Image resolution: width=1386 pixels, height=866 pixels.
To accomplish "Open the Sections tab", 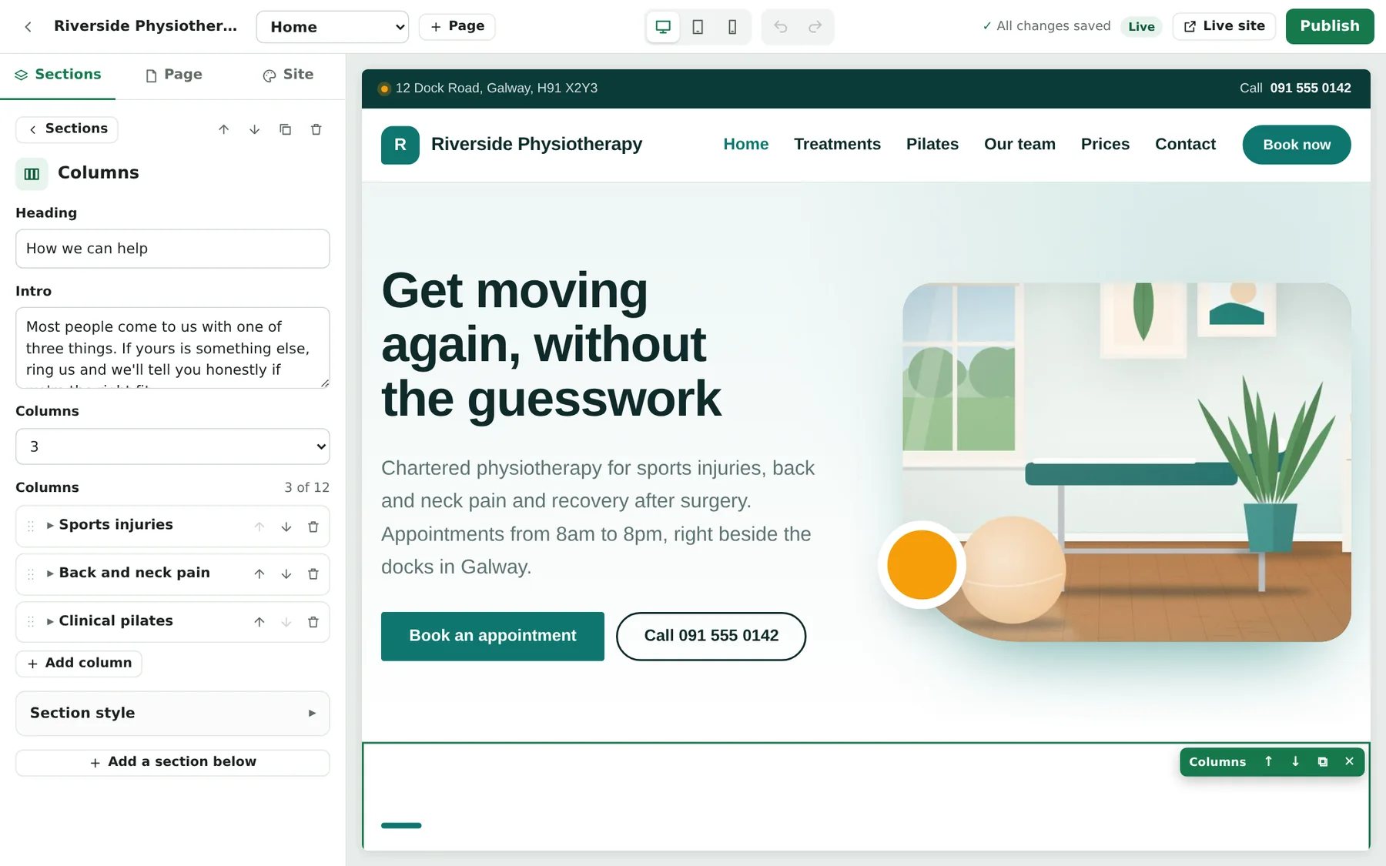I will point(58,75).
